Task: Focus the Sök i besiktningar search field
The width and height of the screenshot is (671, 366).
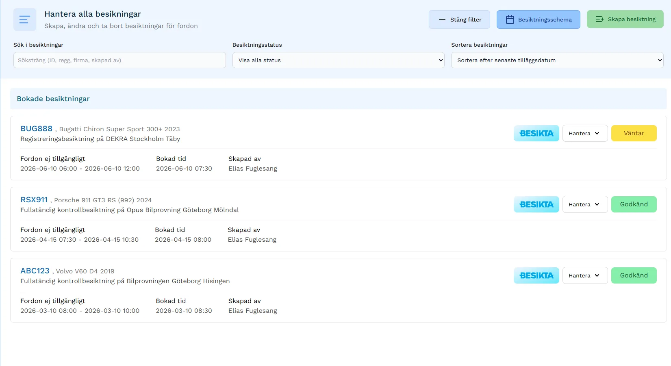Action: coord(119,60)
